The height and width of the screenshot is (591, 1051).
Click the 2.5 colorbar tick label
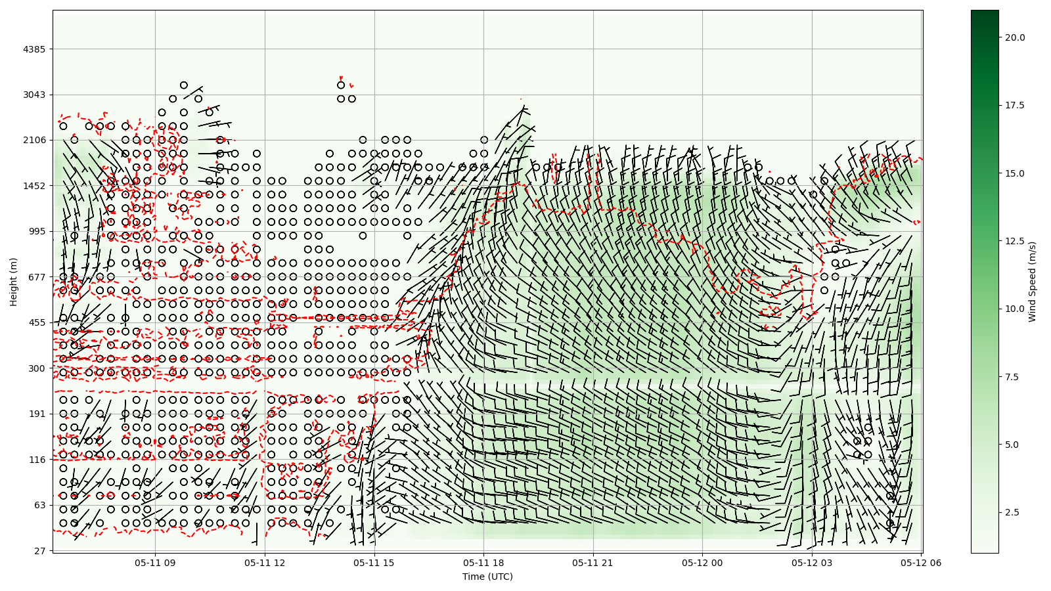1012,512
